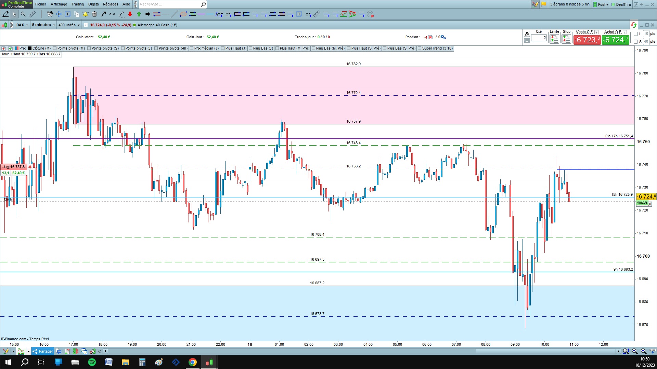Click the red Vente sell price button
This screenshot has width=657, height=369.
tap(587, 40)
